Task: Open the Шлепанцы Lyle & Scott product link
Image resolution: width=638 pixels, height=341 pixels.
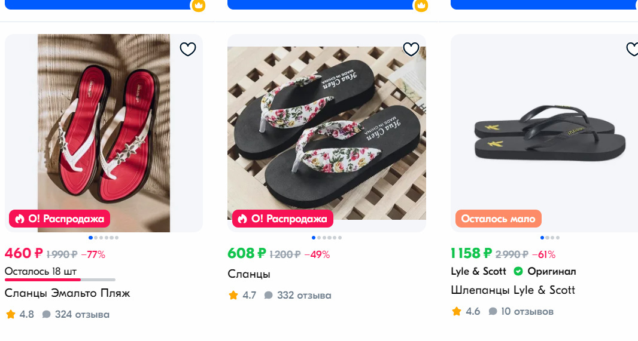Action: click(512, 290)
